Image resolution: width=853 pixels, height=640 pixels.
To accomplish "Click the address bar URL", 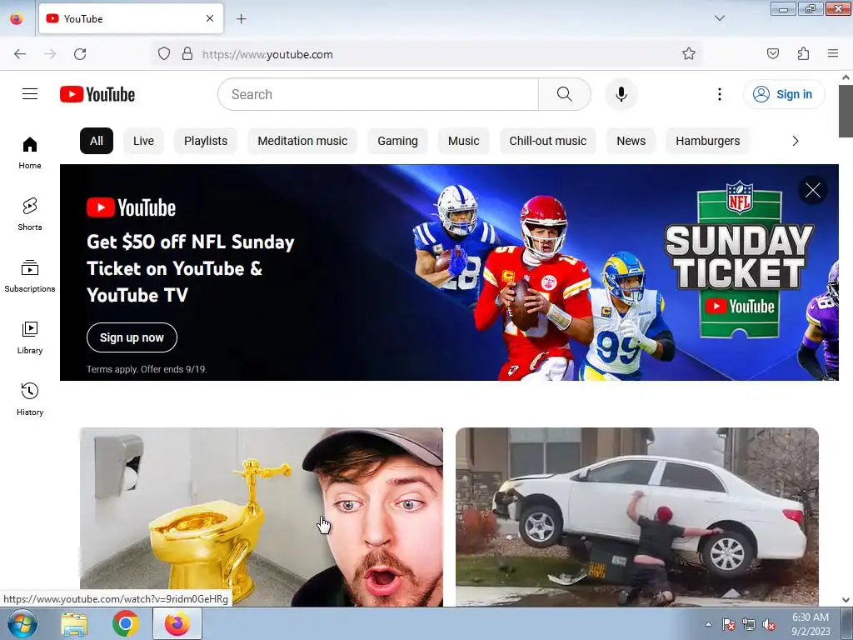I will [267, 54].
